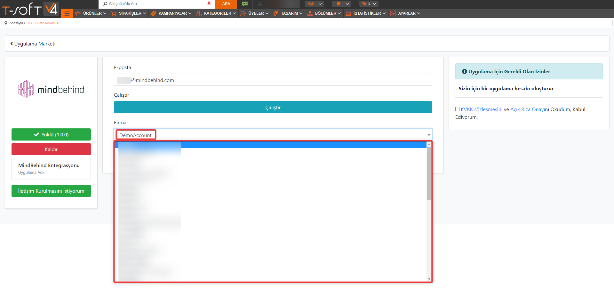The image size is (614, 291).
Task: Click the Firma list scrollbar thumb
Action: [x=429, y=173]
